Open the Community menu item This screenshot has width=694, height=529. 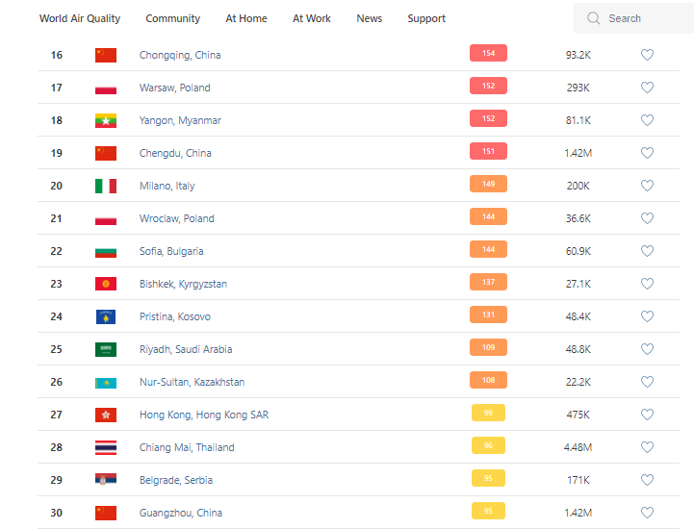[x=173, y=18]
